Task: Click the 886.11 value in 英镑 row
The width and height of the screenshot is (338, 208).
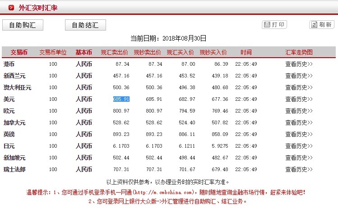Action: pos(187,134)
